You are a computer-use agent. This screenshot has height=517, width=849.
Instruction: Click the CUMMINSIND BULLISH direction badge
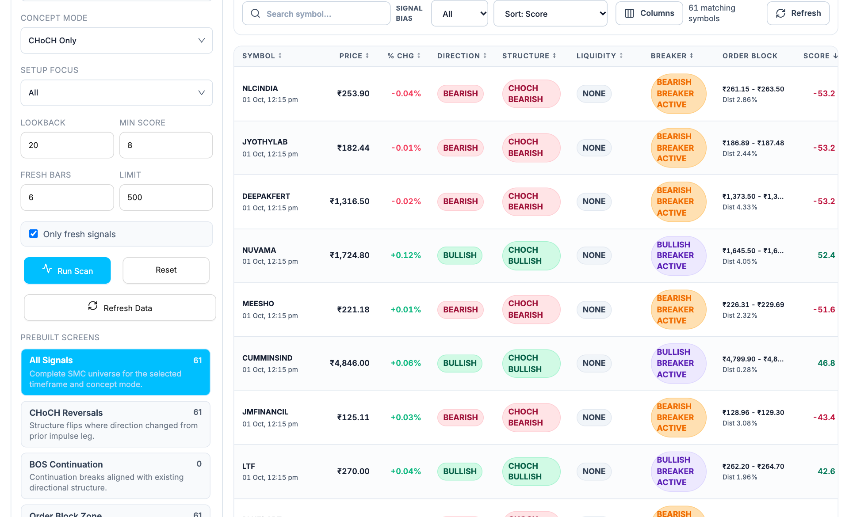(x=460, y=363)
